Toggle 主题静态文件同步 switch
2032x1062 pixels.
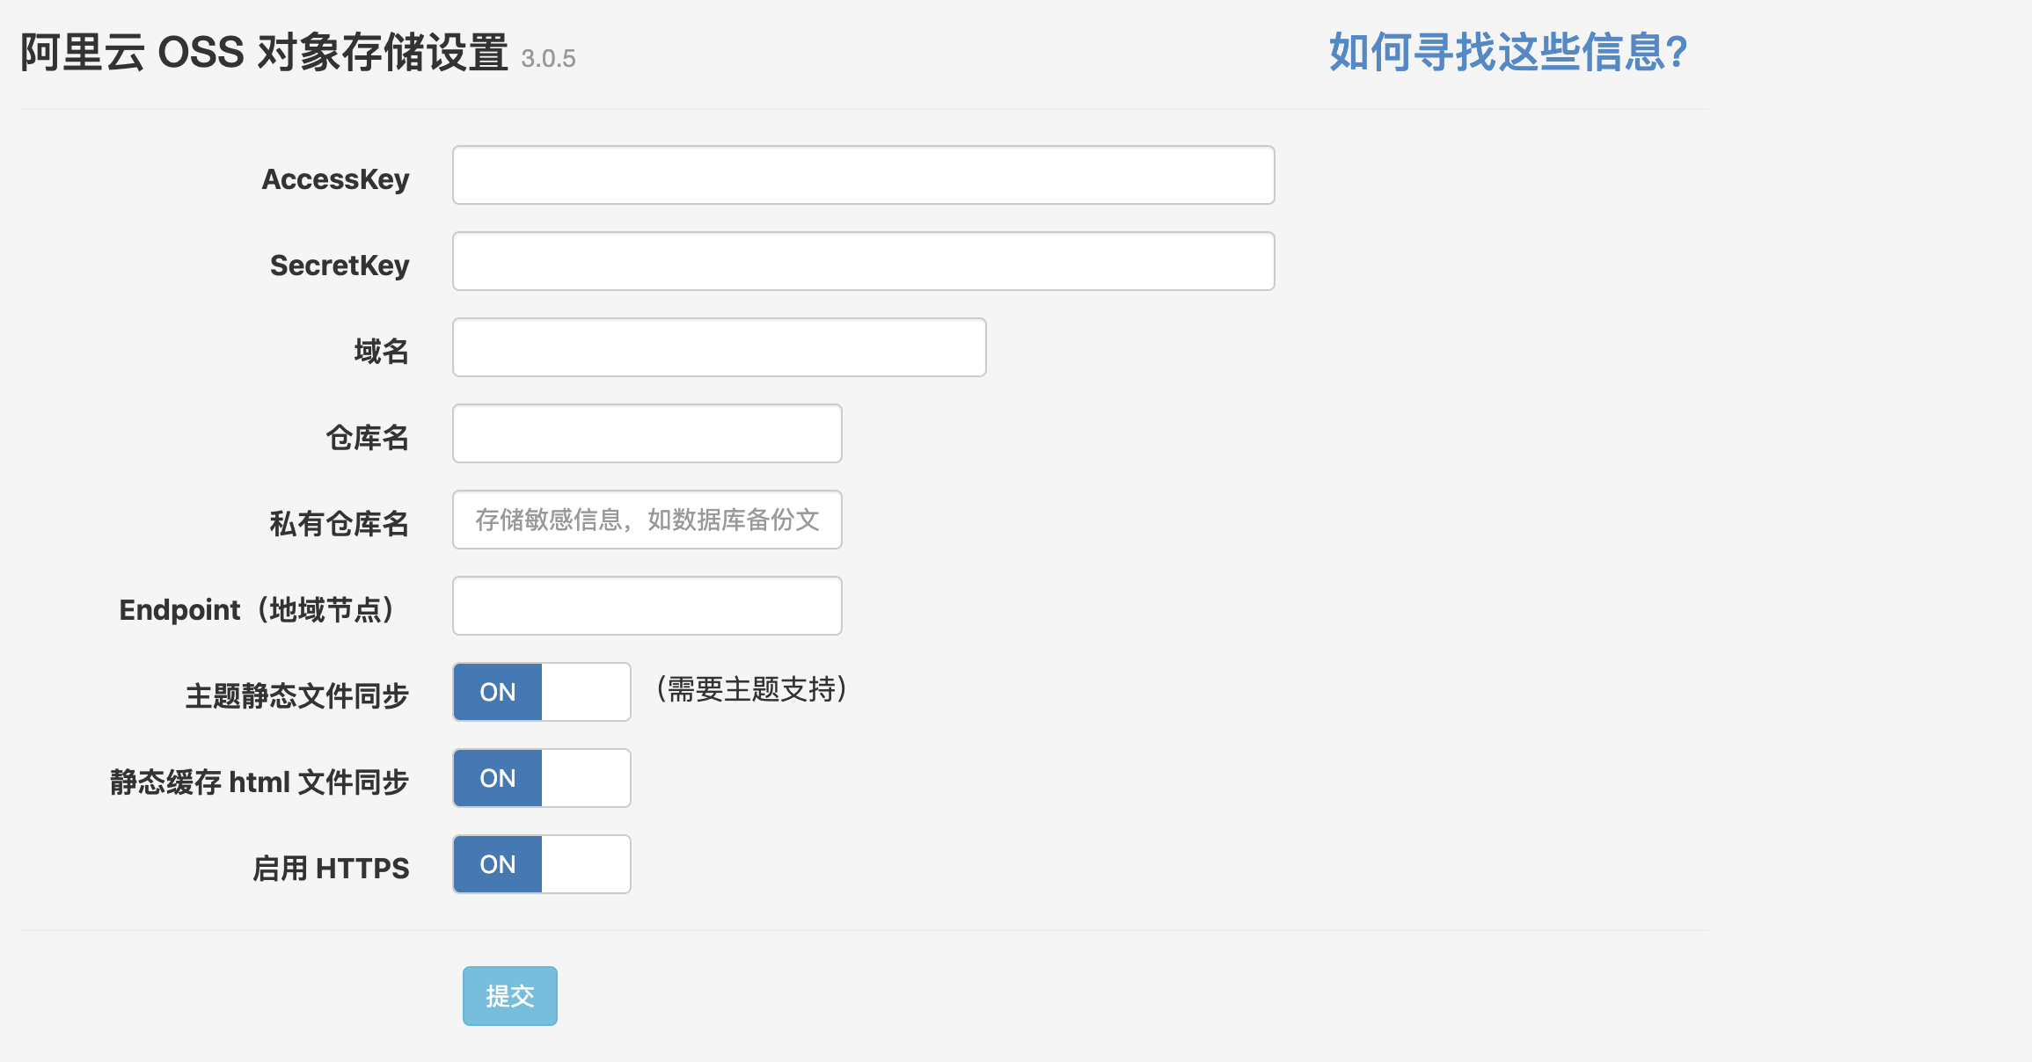coord(541,692)
